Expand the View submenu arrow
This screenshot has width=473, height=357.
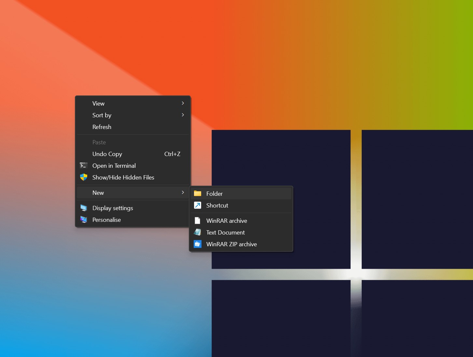tap(183, 103)
